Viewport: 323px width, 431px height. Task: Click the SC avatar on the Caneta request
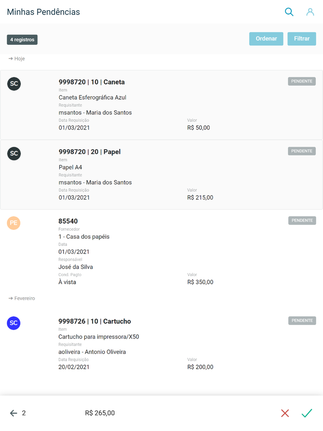click(x=13, y=84)
